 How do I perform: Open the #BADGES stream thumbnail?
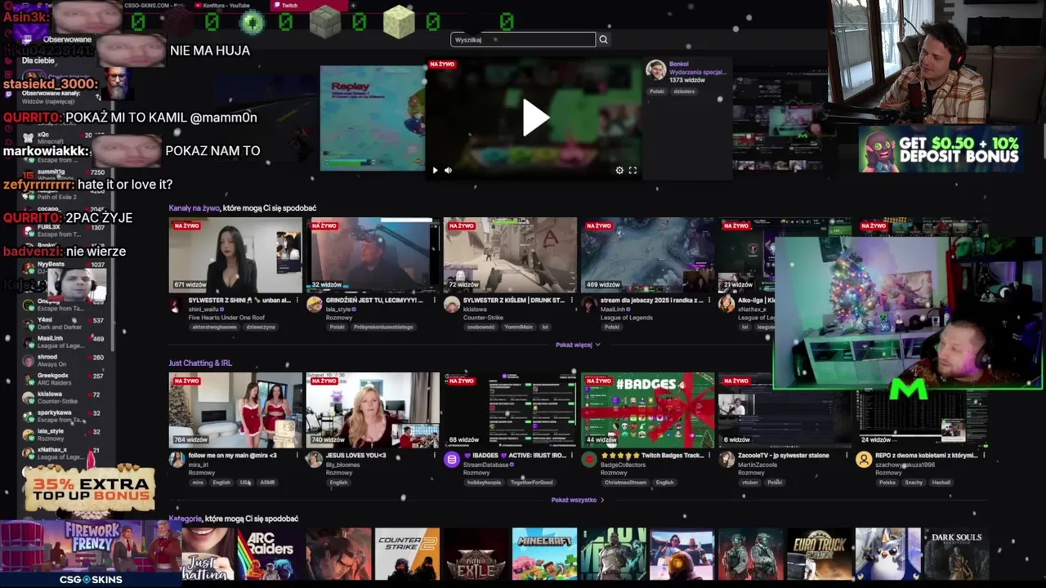647,410
